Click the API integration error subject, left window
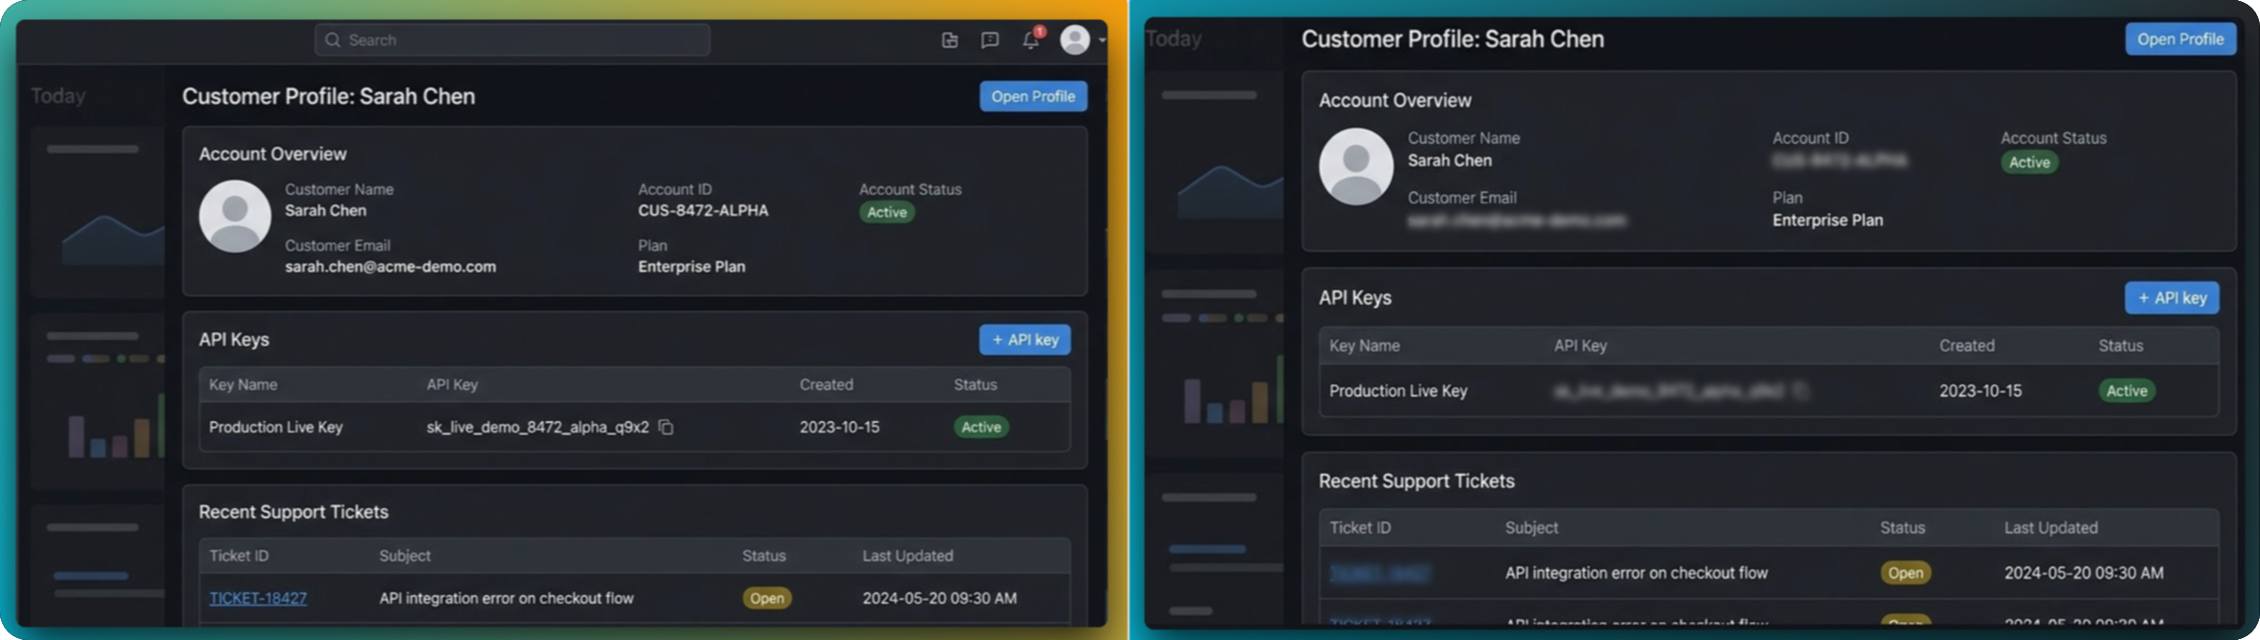Viewport: 2260px width, 640px height. [x=507, y=599]
